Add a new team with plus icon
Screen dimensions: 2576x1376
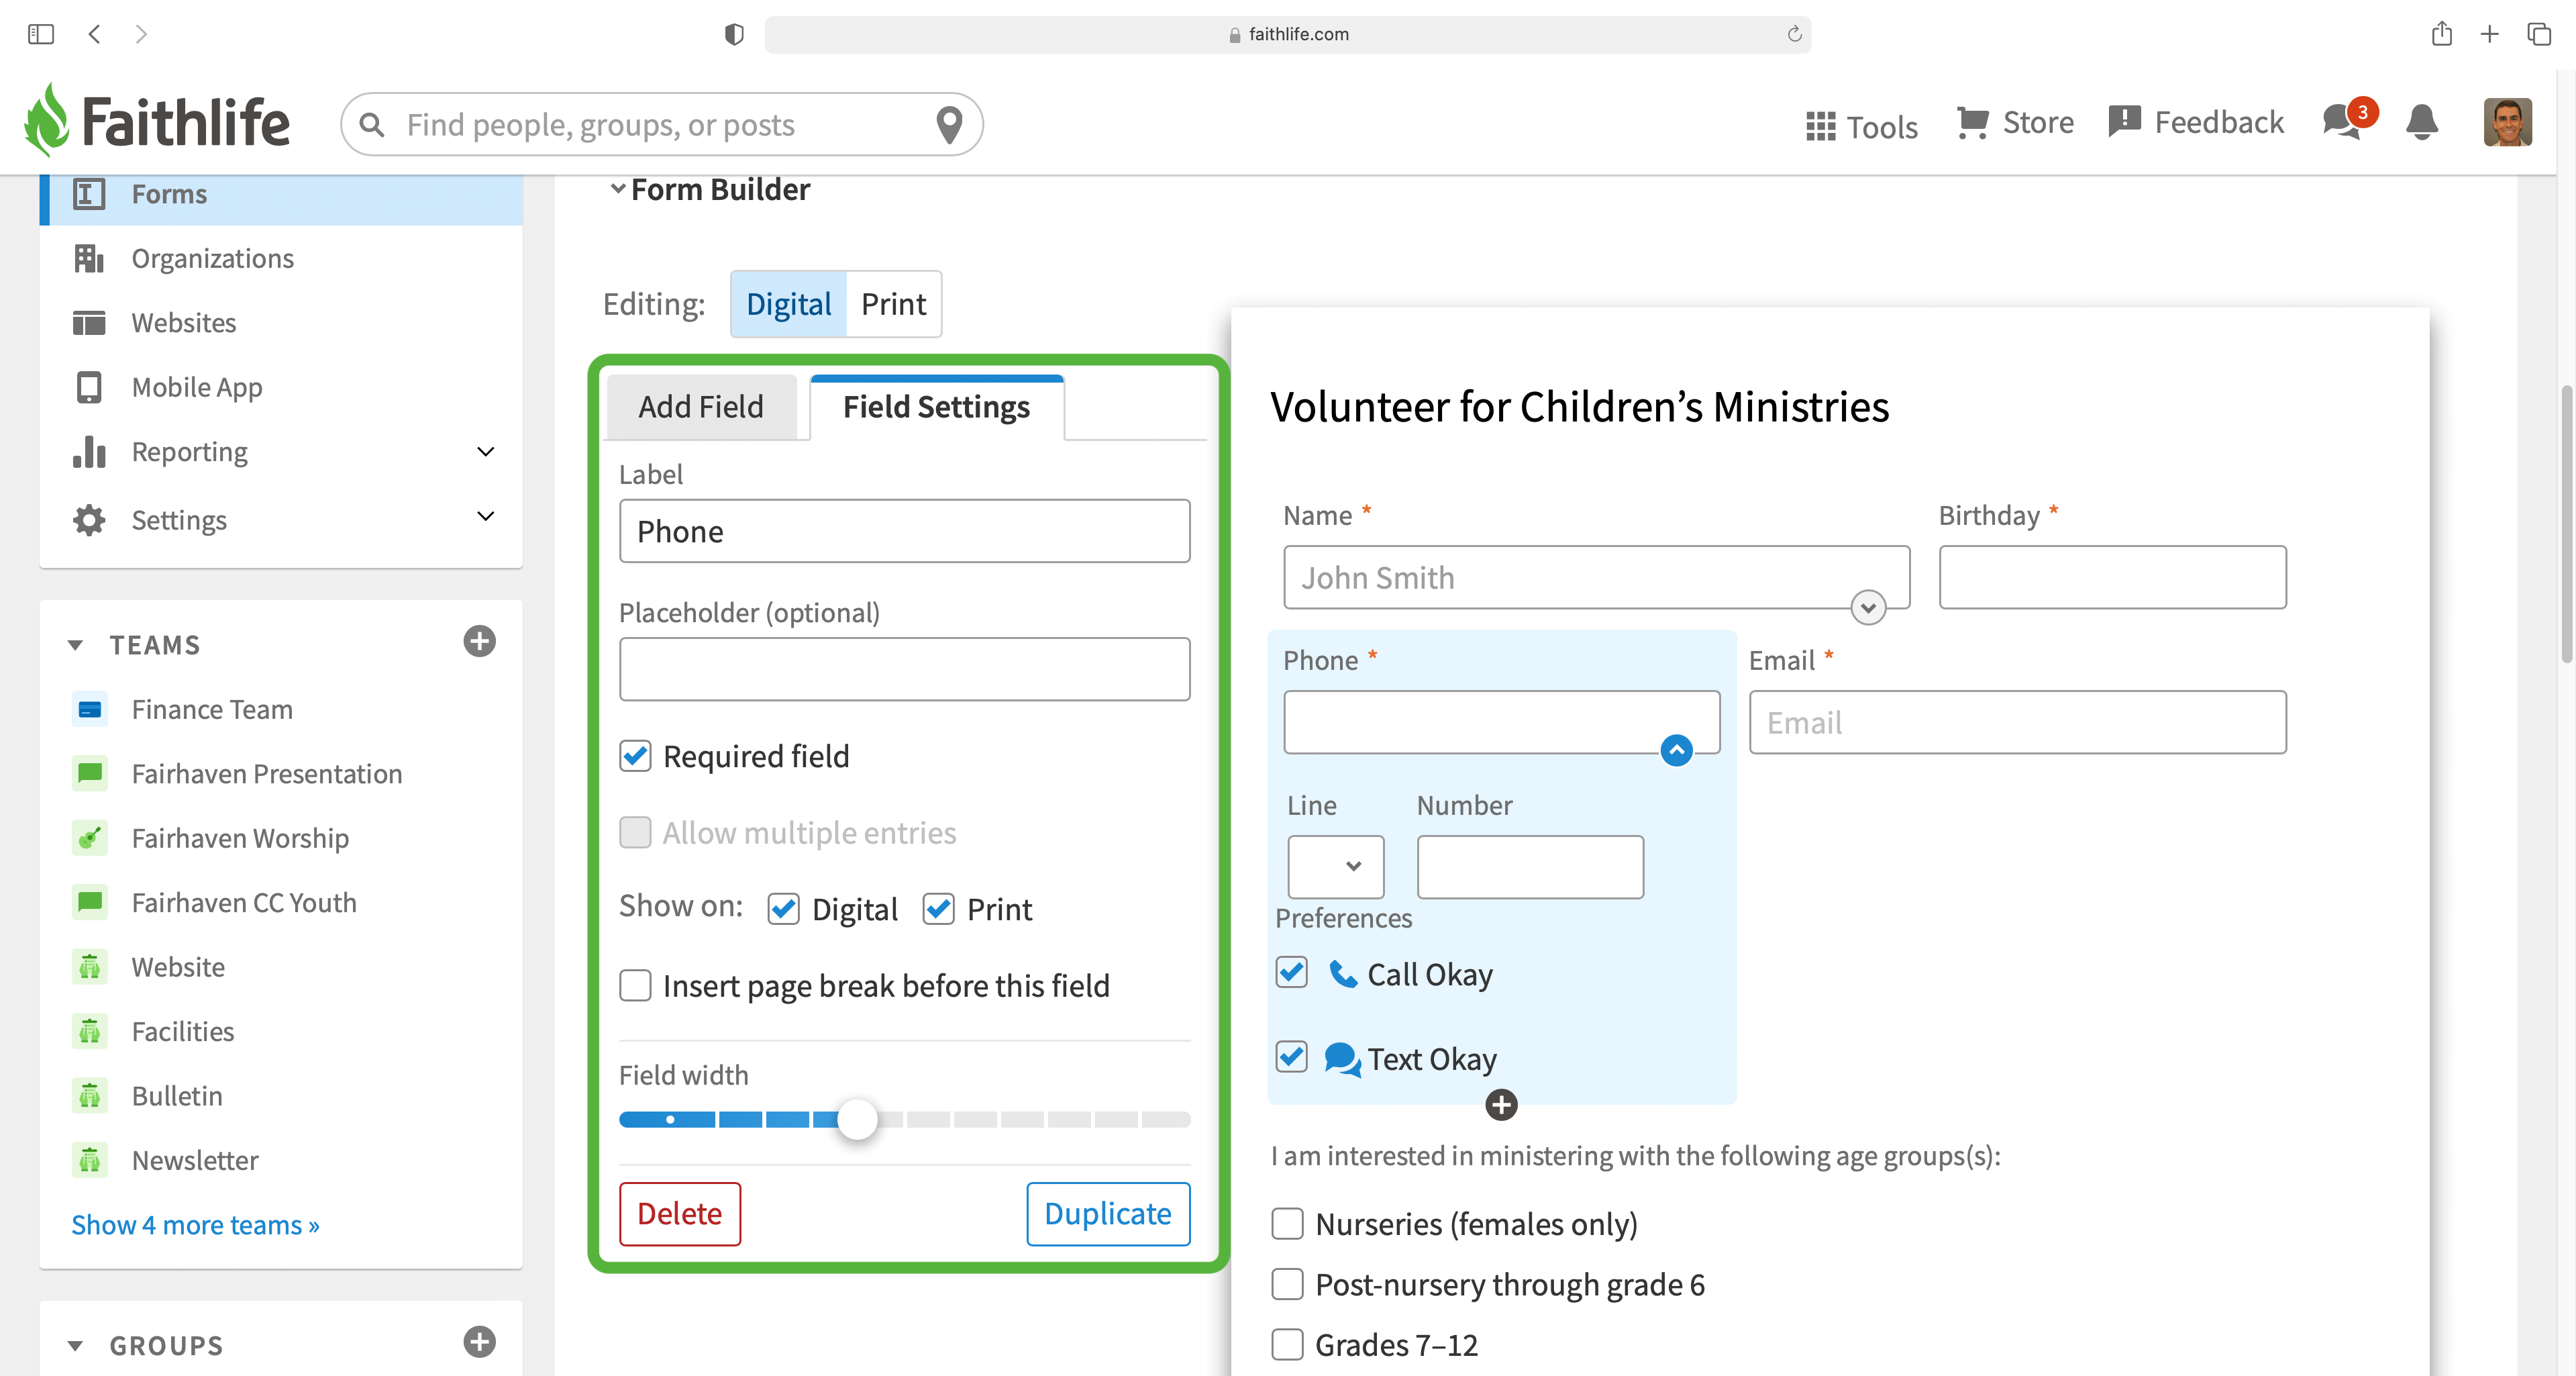coord(479,642)
